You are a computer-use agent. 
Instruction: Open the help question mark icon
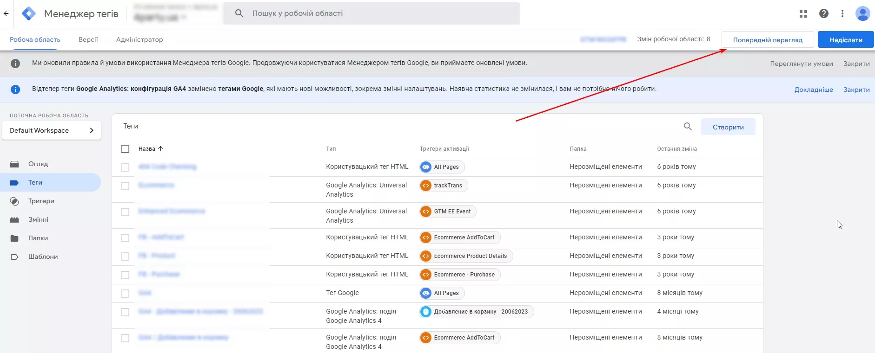click(823, 14)
